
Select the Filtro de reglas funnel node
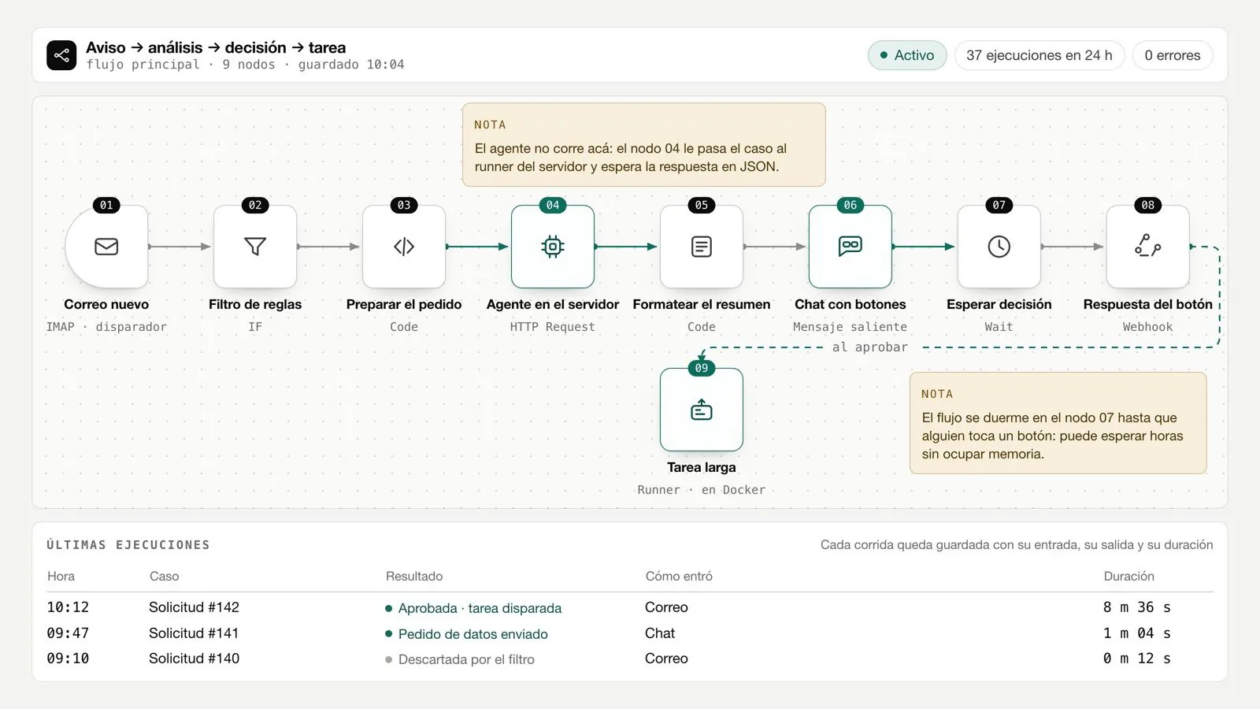(x=255, y=247)
